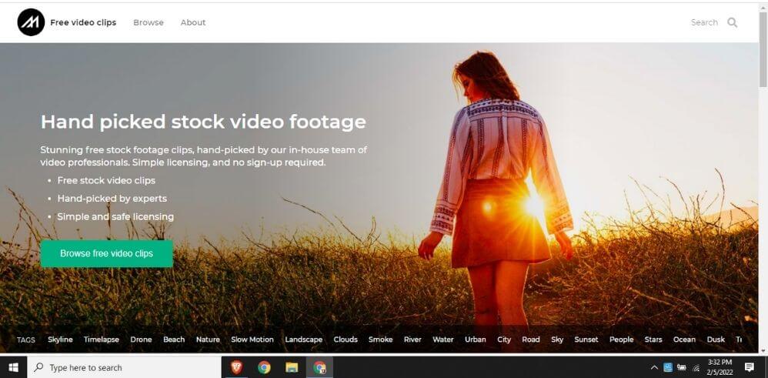The height and width of the screenshot is (378, 768).
Task: Click the battery status tray icon
Action: click(681, 367)
